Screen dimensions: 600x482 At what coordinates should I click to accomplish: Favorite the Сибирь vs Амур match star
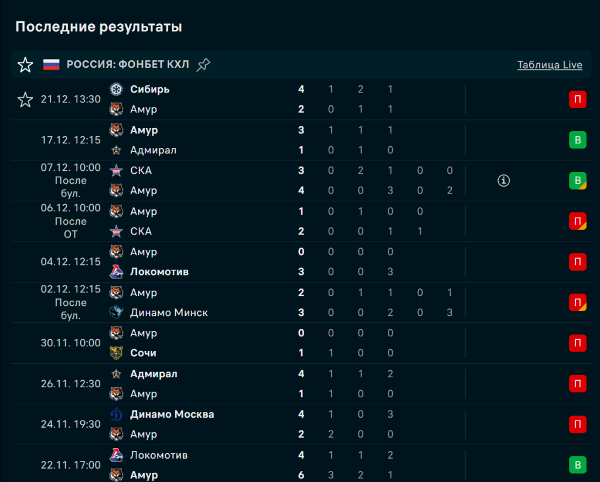click(x=25, y=99)
